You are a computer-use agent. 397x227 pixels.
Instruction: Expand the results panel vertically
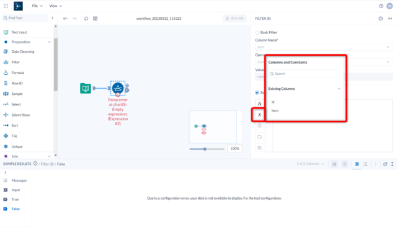tap(392, 164)
